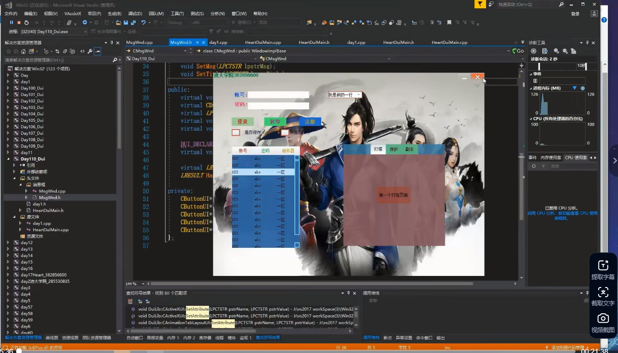Tick the first 是否保存 checkbox
The image size is (618, 353).
(x=236, y=132)
